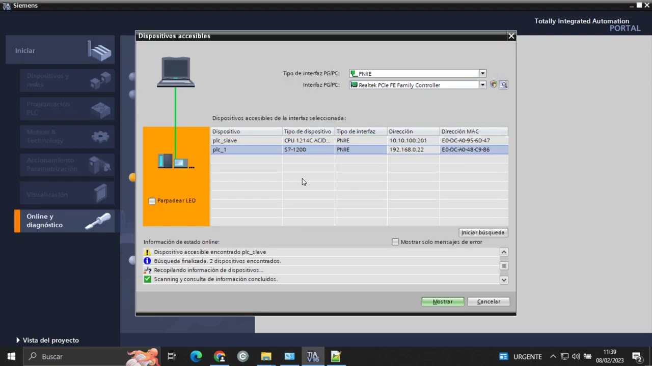This screenshot has height=366, width=652.
Task: Show hidden system tray icons
Action: (553, 356)
